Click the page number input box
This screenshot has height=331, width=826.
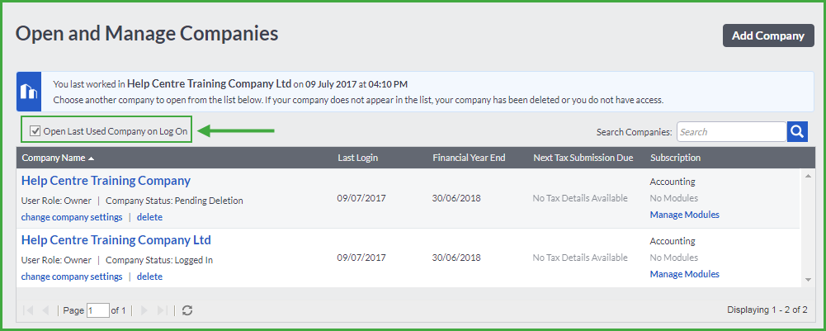pyautogui.click(x=97, y=310)
